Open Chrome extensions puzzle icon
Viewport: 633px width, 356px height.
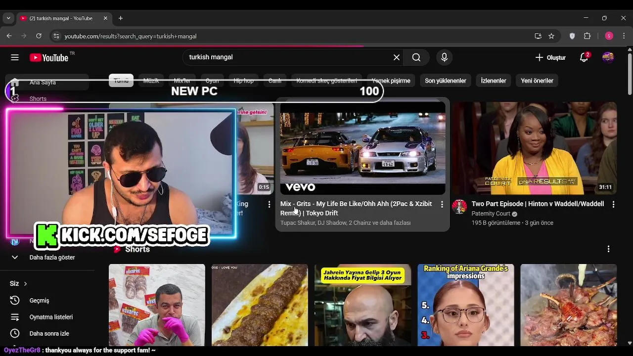[588, 36]
